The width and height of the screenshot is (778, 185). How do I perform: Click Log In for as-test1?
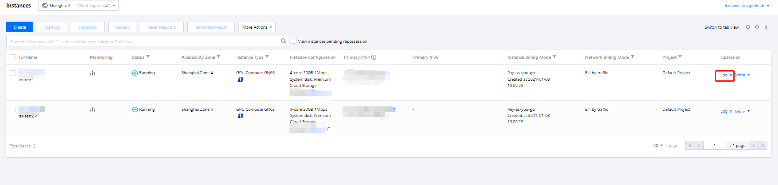[726, 75]
